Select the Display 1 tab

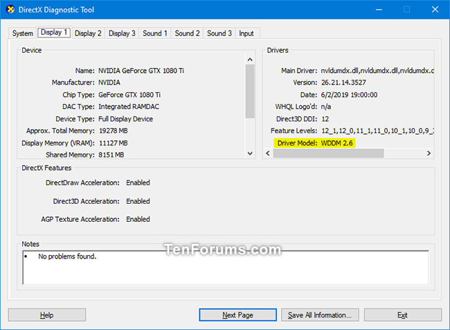pos(54,33)
